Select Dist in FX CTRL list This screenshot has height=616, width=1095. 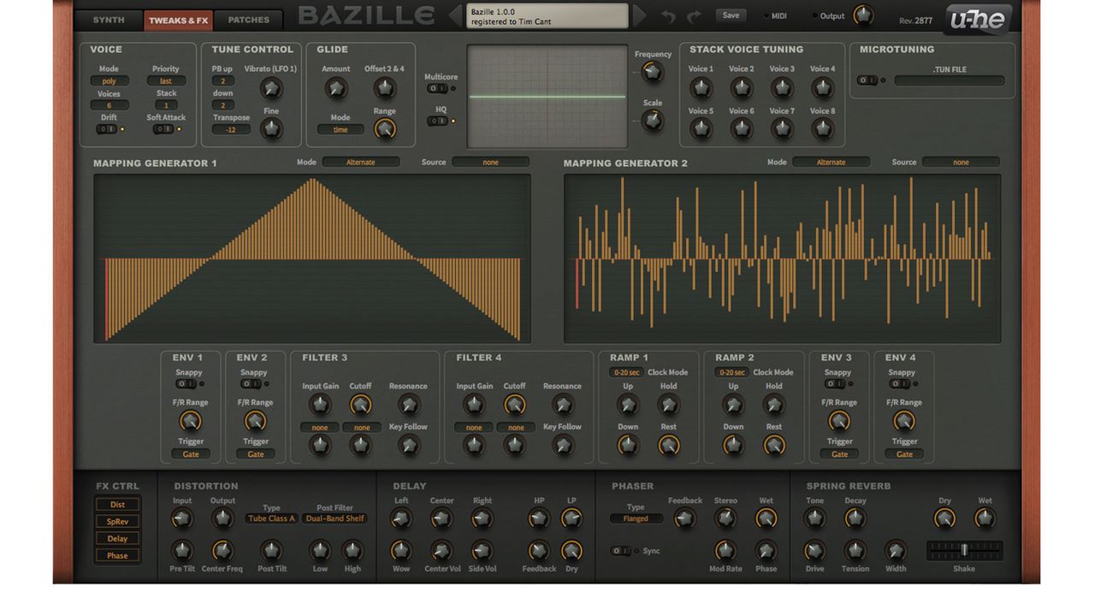tap(117, 504)
